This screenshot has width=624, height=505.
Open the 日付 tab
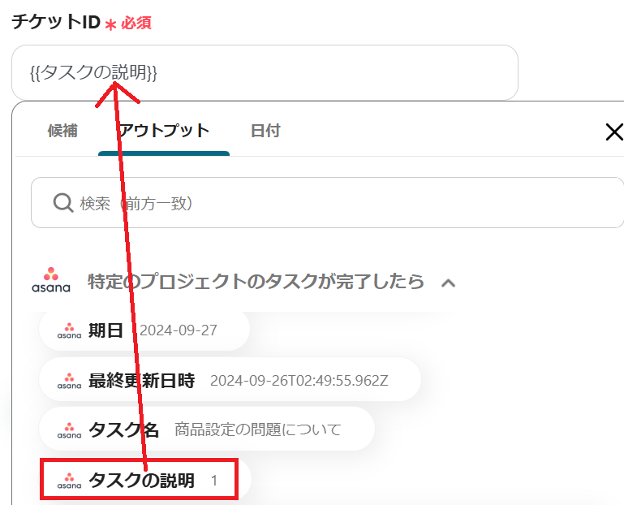pyautogui.click(x=265, y=131)
